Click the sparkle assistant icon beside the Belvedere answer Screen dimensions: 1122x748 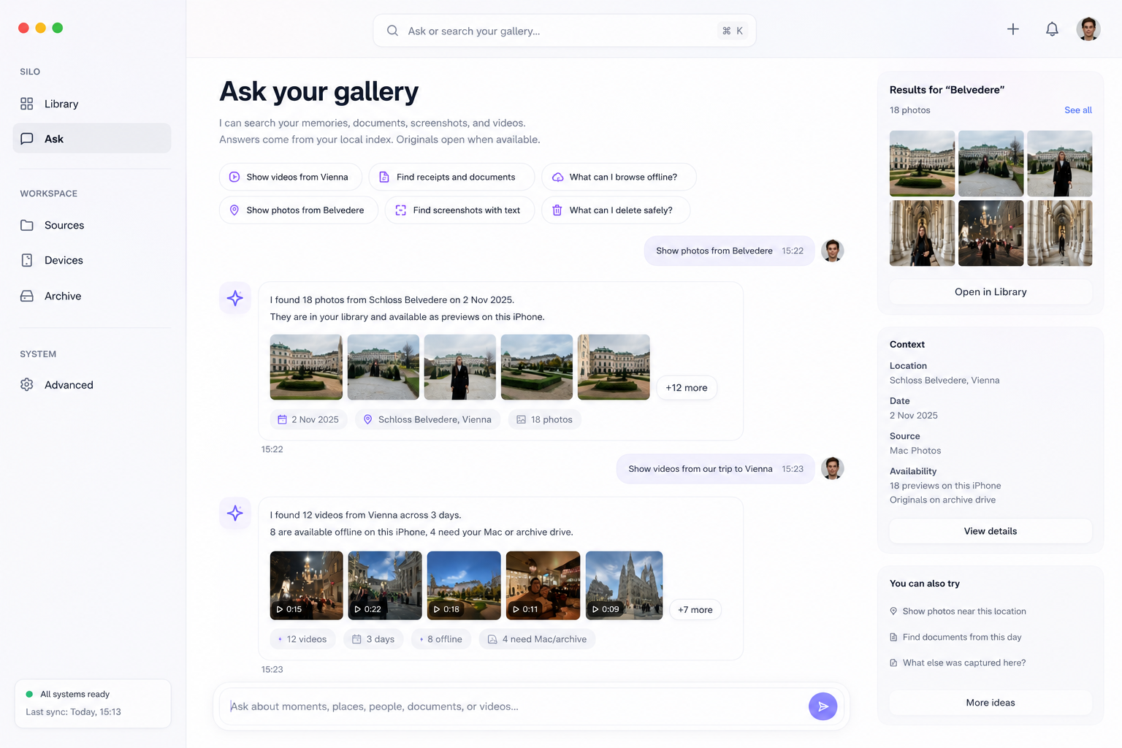click(235, 298)
